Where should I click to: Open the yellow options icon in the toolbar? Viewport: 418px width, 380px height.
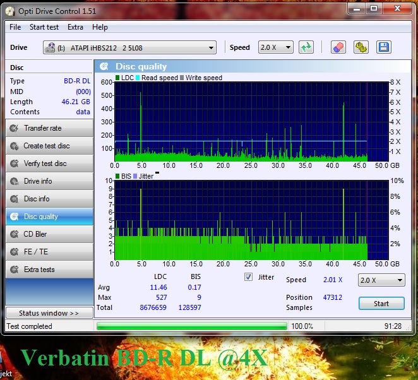361,47
